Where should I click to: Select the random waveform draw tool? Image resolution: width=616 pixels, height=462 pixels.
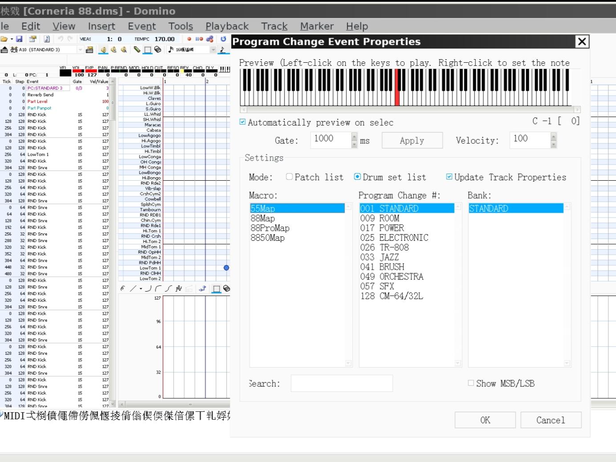pos(178,288)
